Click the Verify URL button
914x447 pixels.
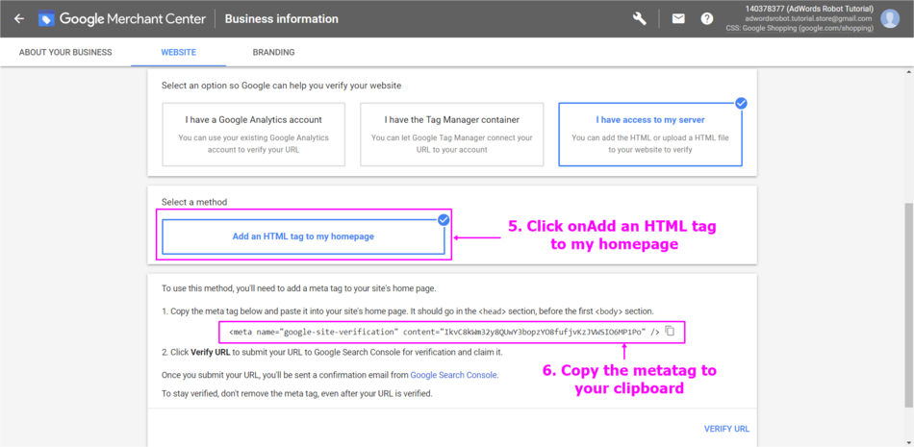coord(726,429)
